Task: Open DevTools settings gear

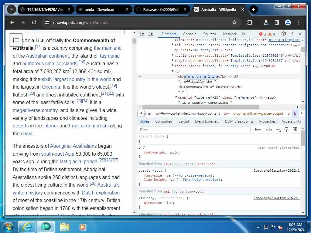Action: pyautogui.click(x=284, y=34)
